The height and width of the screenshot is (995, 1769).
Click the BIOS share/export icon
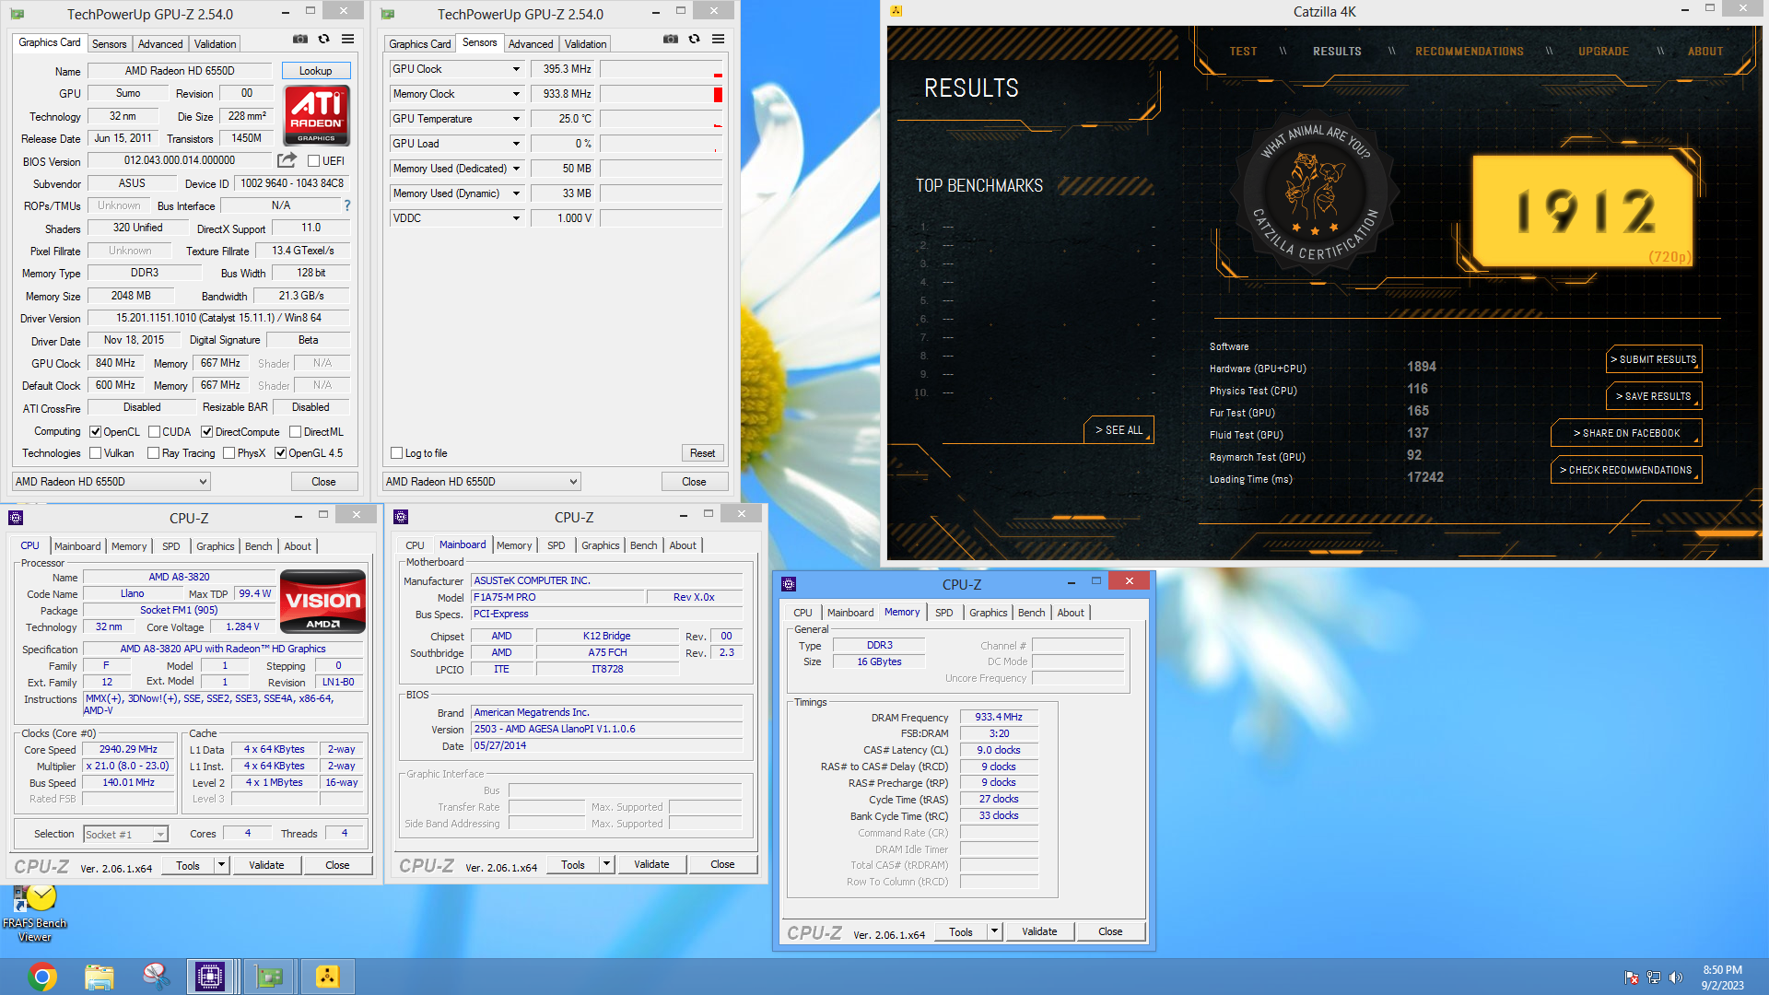(287, 160)
